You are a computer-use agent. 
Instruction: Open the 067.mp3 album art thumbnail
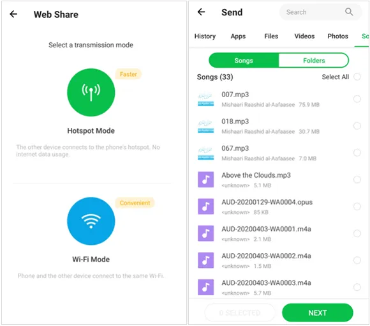click(206, 153)
